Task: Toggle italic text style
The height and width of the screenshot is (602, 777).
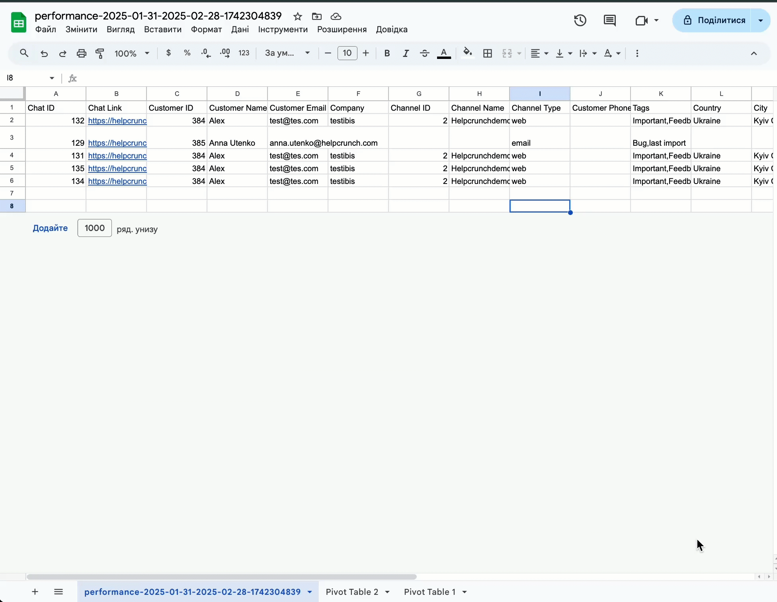Action: (406, 53)
